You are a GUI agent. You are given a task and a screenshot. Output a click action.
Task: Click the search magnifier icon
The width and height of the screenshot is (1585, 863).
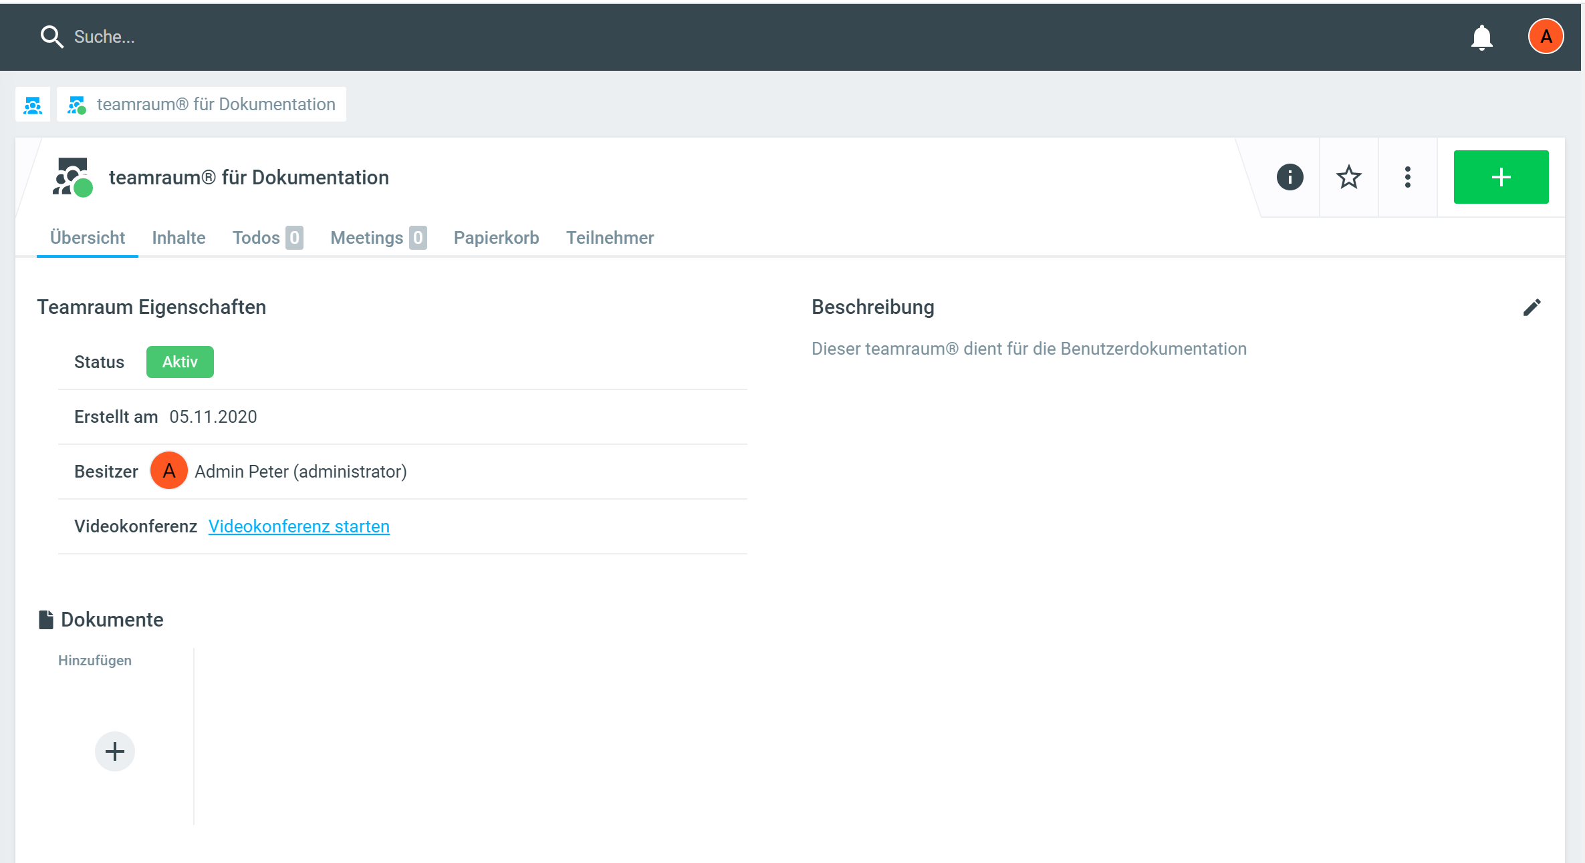[x=51, y=37]
